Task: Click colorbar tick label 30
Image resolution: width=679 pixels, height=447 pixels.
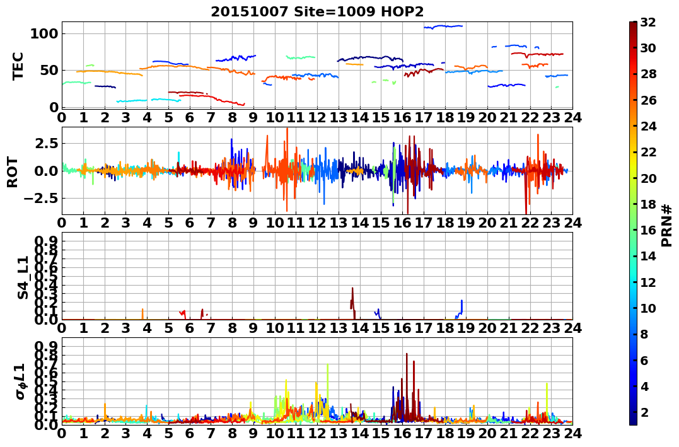Action: point(648,48)
